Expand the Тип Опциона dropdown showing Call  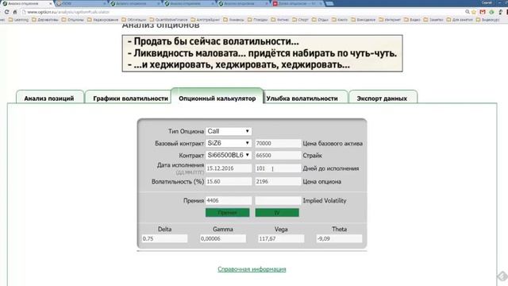pyautogui.click(x=229, y=131)
